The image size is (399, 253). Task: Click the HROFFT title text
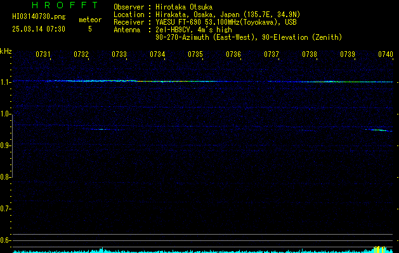(65, 5)
